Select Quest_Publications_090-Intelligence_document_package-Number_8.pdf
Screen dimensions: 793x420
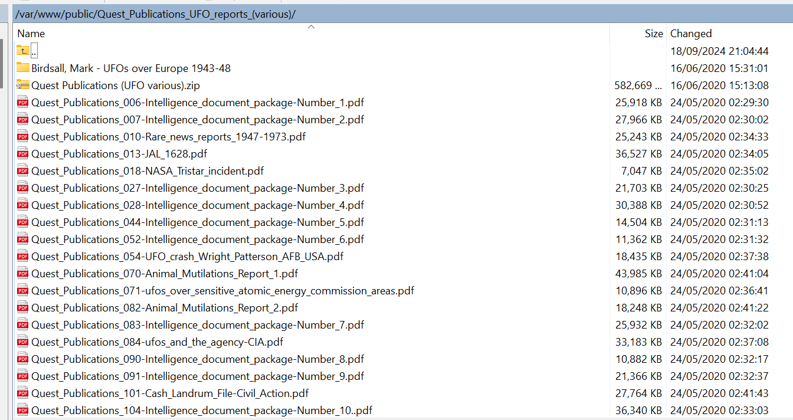click(x=198, y=359)
